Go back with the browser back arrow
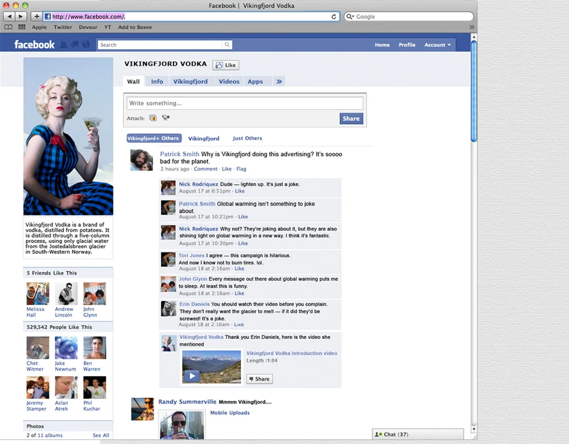Screen dimensions: 569x444 pyautogui.click(x=9, y=16)
